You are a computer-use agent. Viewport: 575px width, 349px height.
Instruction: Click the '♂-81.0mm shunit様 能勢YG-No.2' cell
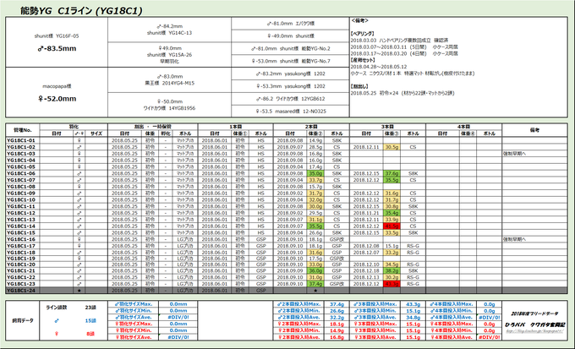point(290,48)
